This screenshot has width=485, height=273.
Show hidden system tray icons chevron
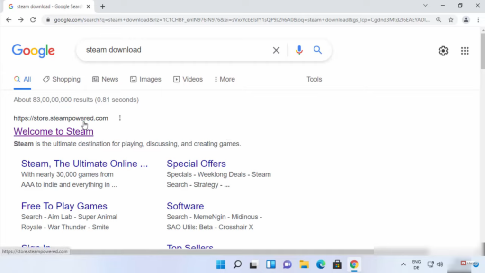[403, 264]
